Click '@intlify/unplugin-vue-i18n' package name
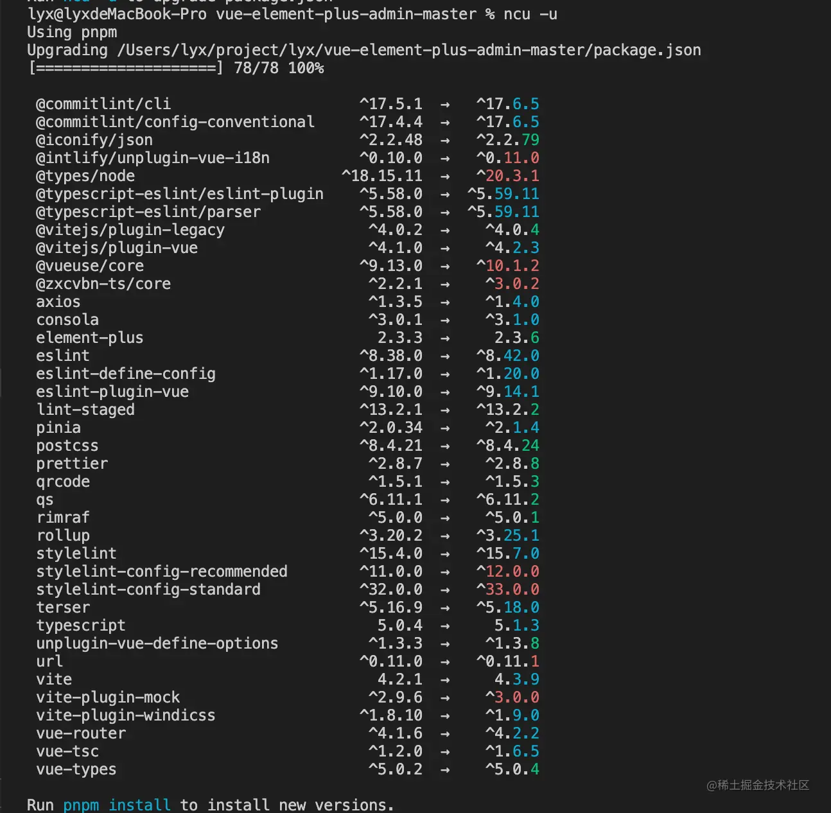831x813 pixels. pos(153,158)
